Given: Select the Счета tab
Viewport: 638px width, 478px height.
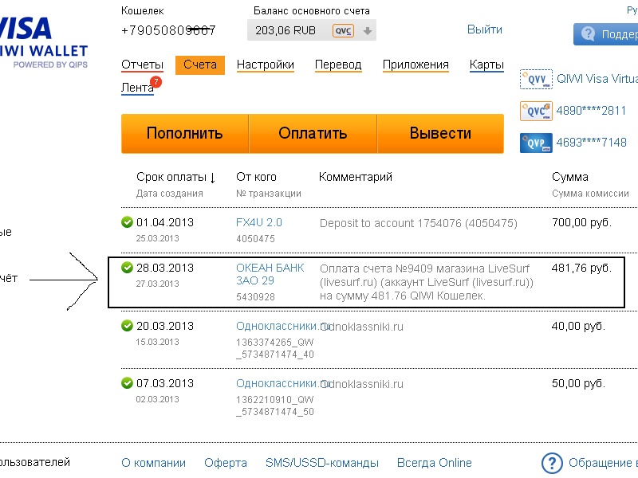Looking at the screenshot, I should point(200,65).
